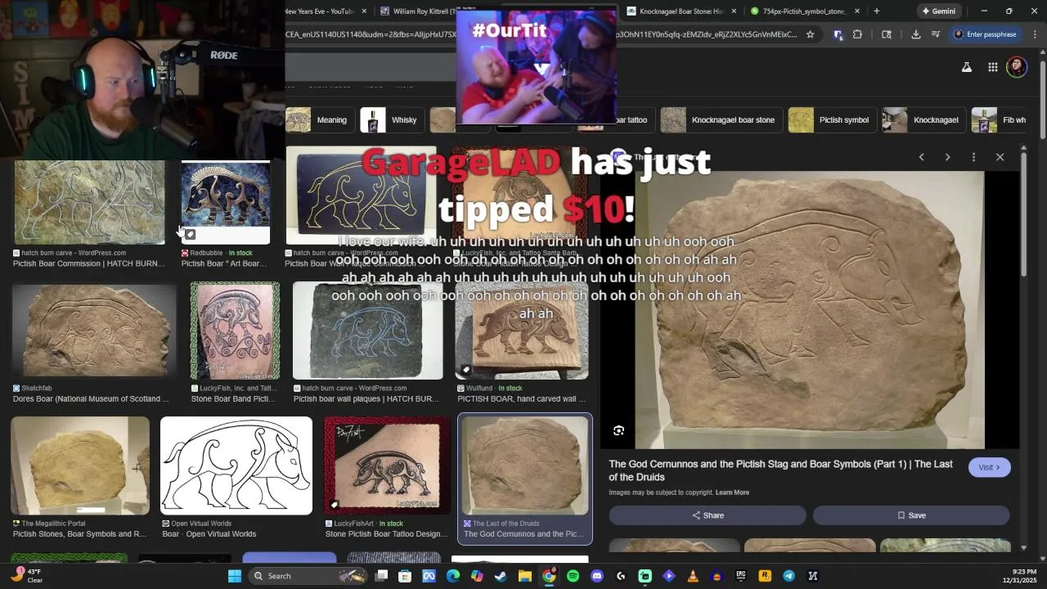Viewport: 1047px width, 589px height.
Task: Open more options in image preview panel
Action: (973, 157)
